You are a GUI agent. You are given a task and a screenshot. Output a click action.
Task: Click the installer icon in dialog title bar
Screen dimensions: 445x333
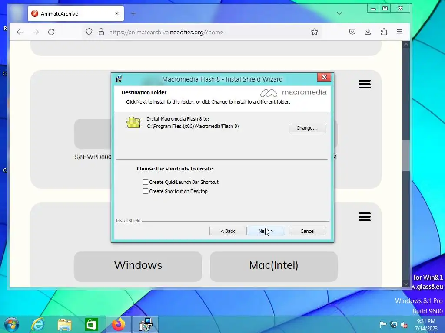point(119,79)
